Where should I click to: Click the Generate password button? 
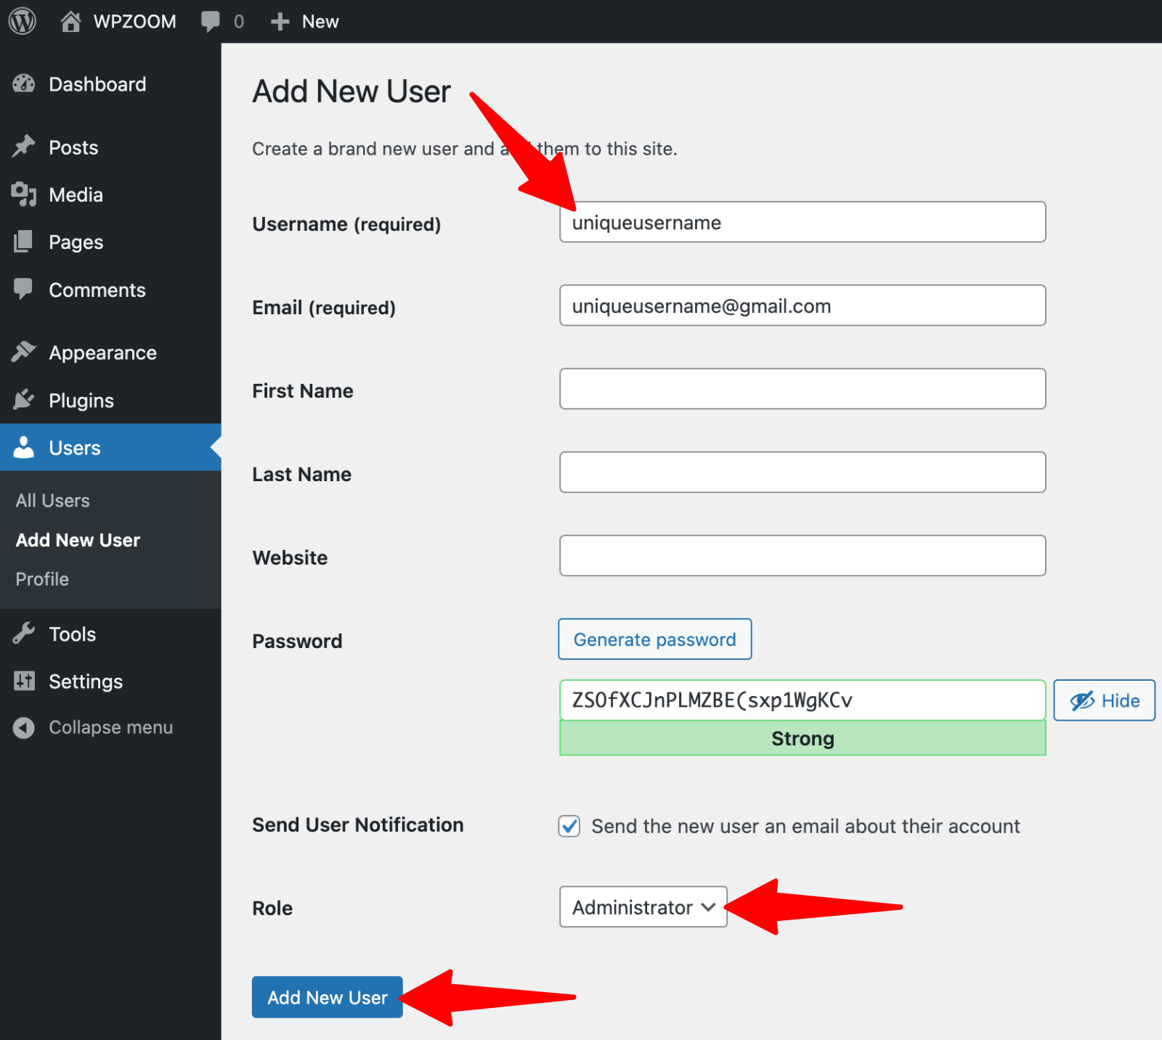(x=654, y=639)
